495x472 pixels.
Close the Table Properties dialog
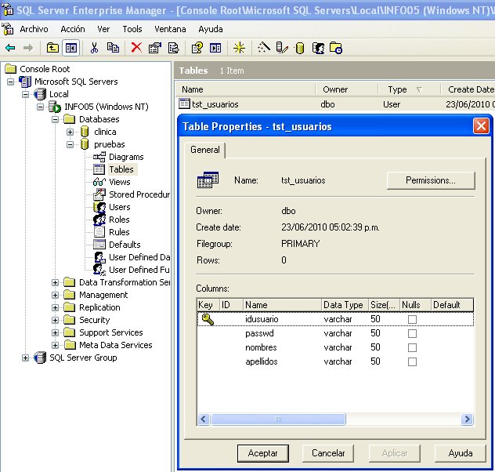(481, 126)
